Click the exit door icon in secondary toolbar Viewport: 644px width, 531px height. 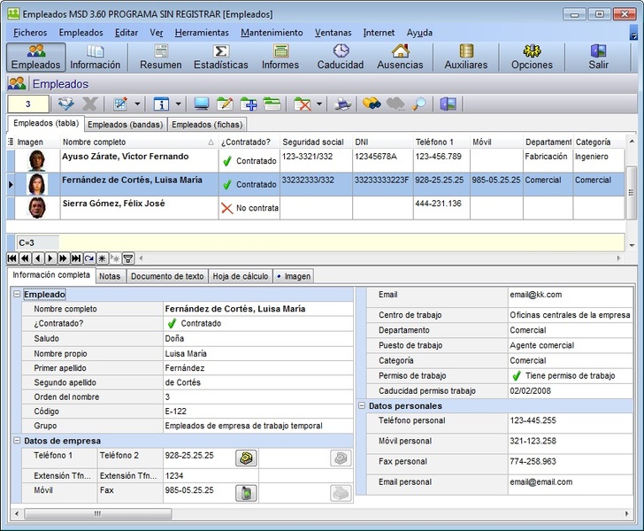click(448, 104)
